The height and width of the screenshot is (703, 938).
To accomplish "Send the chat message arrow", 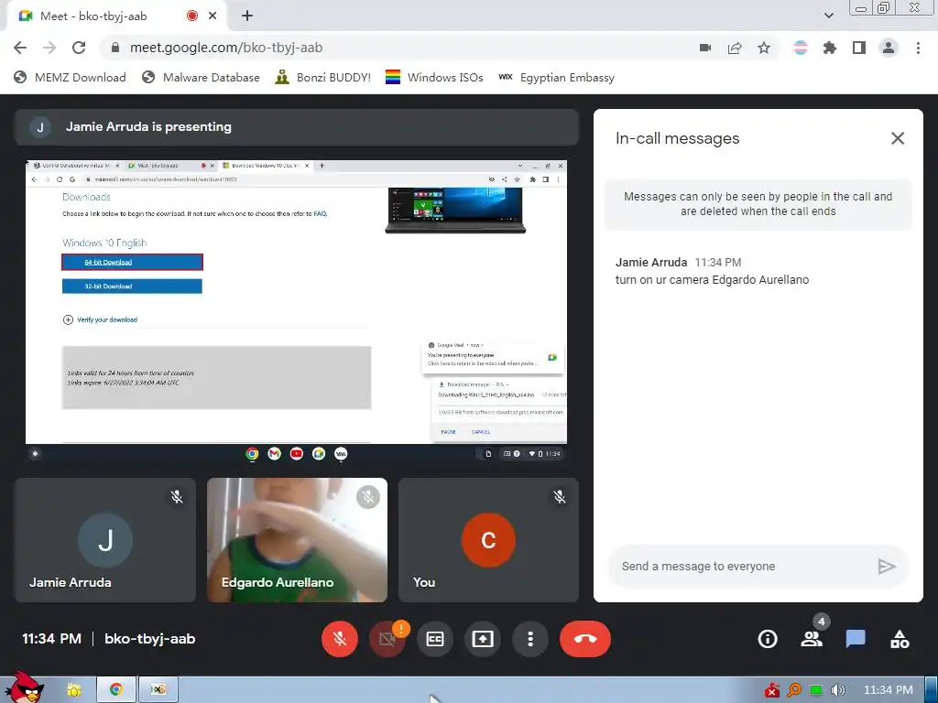I will tap(887, 566).
